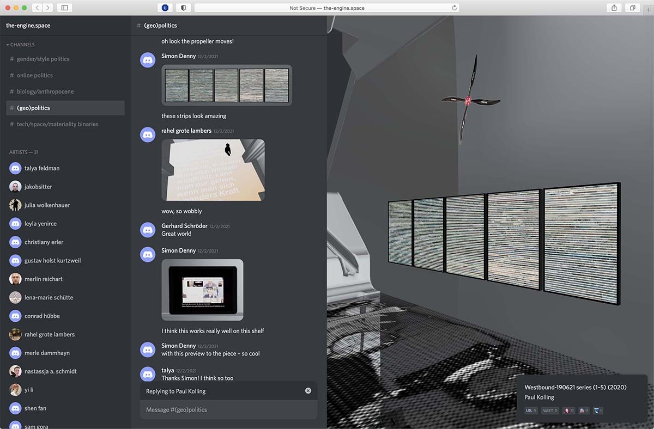Click conrad hübbe's avatar icon

pyautogui.click(x=15, y=316)
